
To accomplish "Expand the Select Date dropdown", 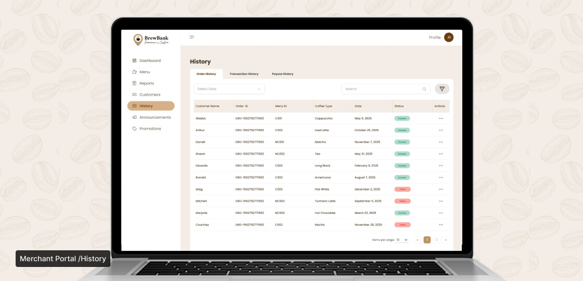I will tap(229, 89).
